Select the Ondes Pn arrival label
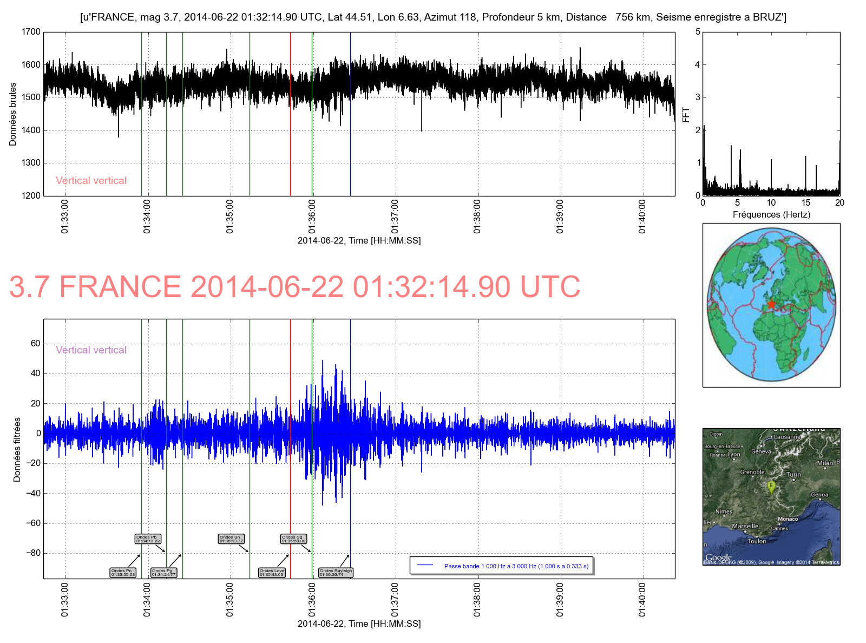The width and height of the screenshot is (866, 643). 123,572
